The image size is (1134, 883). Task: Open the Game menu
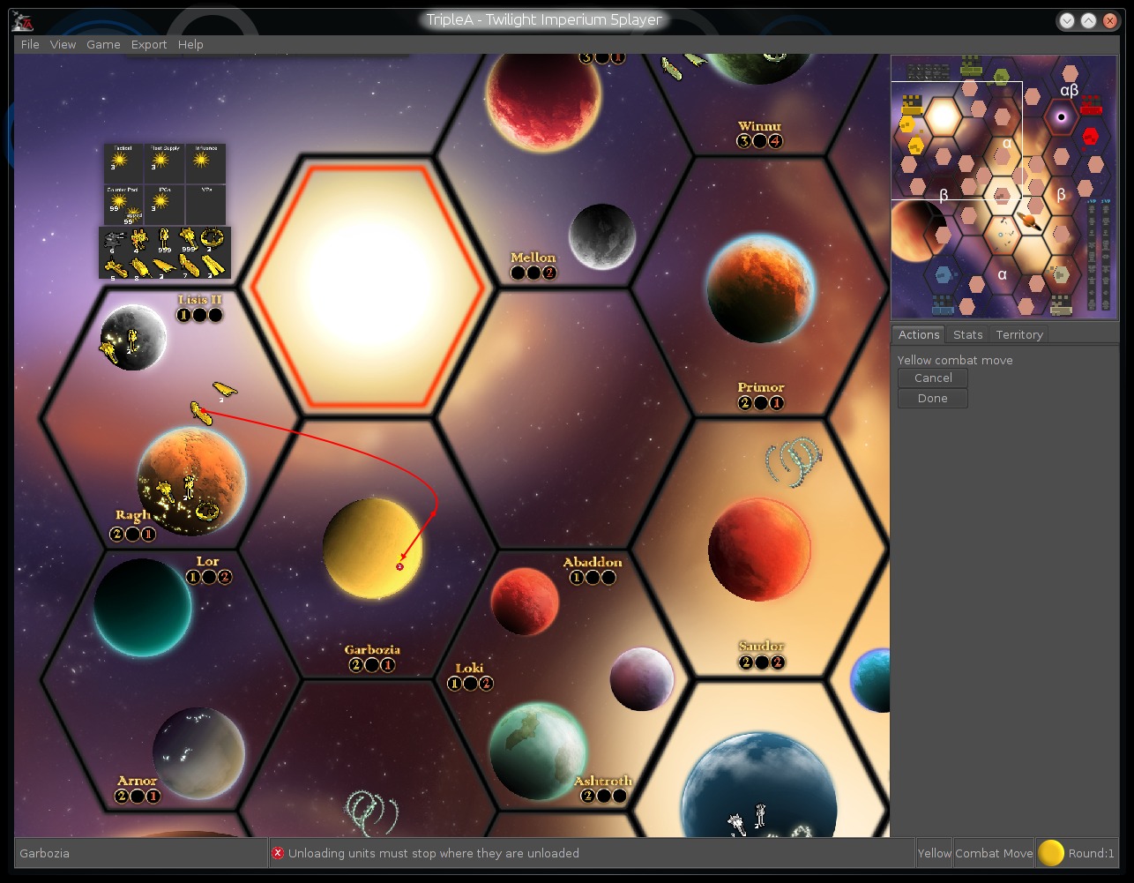click(x=103, y=44)
